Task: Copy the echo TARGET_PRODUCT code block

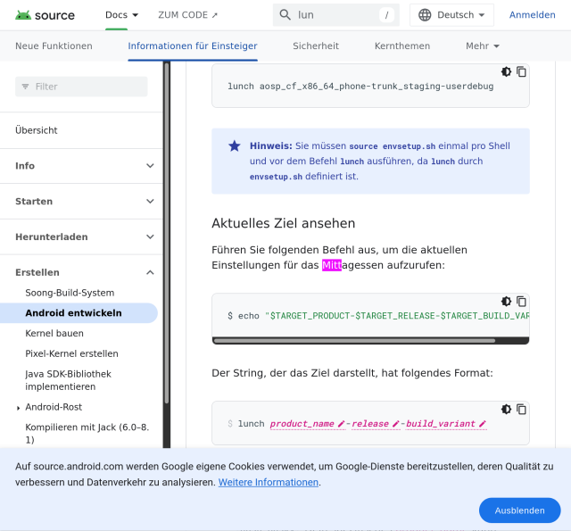Action: tap(522, 302)
